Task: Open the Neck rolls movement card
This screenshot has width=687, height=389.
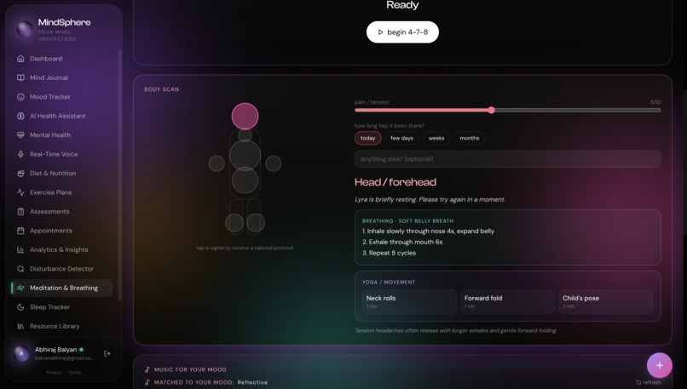Action: 410,301
